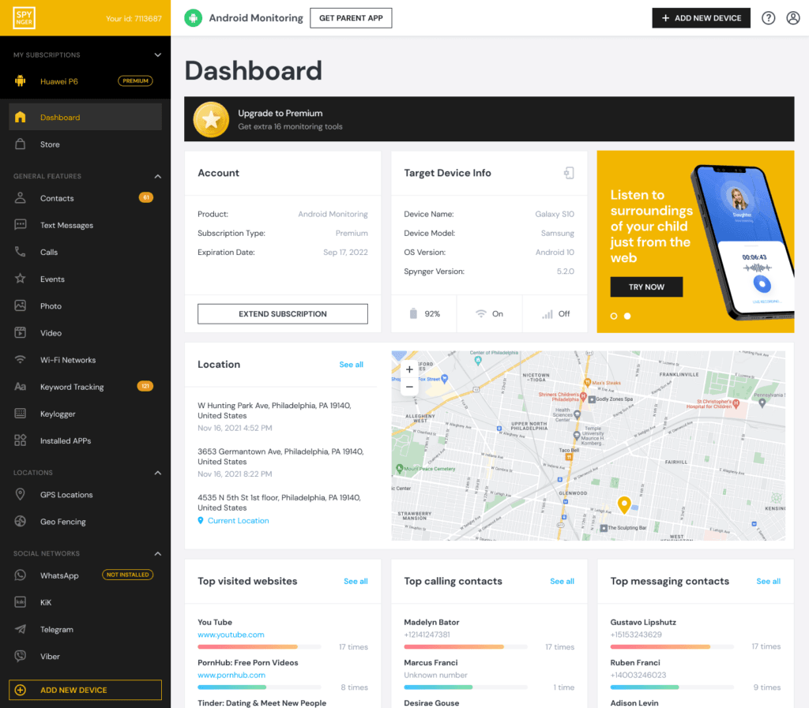The height and width of the screenshot is (708, 809).
Task: Click the map zoom-in plus control
Action: (x=409, y=369)
